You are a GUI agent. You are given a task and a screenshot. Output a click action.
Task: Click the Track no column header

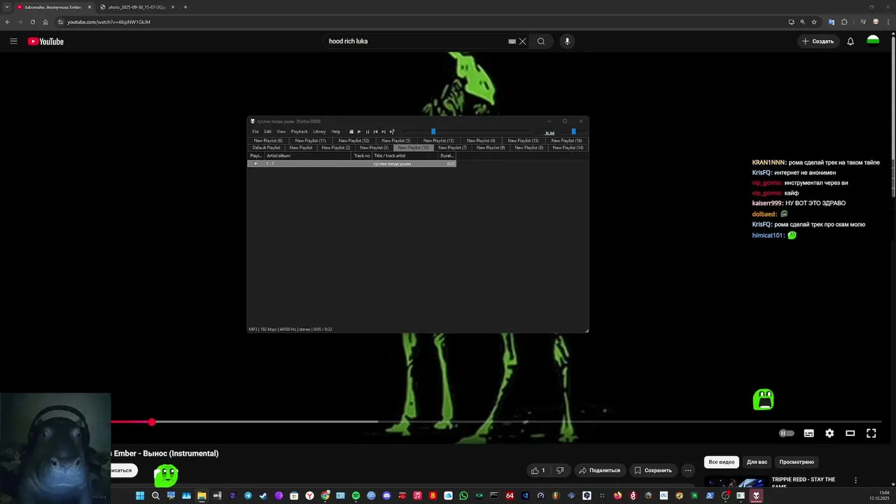pos(361,155)
